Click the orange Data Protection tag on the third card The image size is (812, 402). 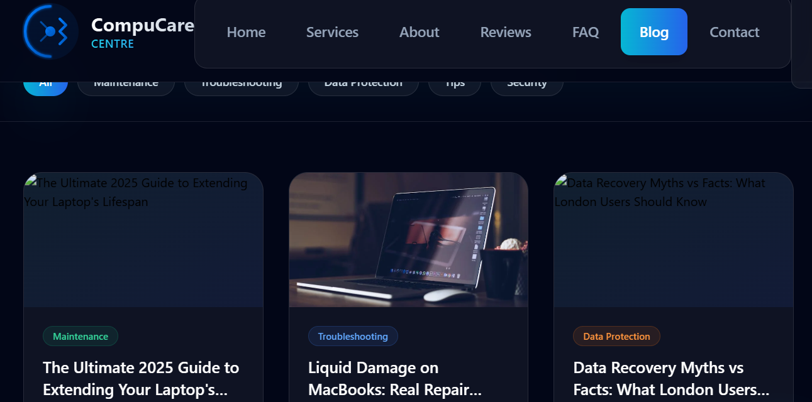click(x=616, y=336)
